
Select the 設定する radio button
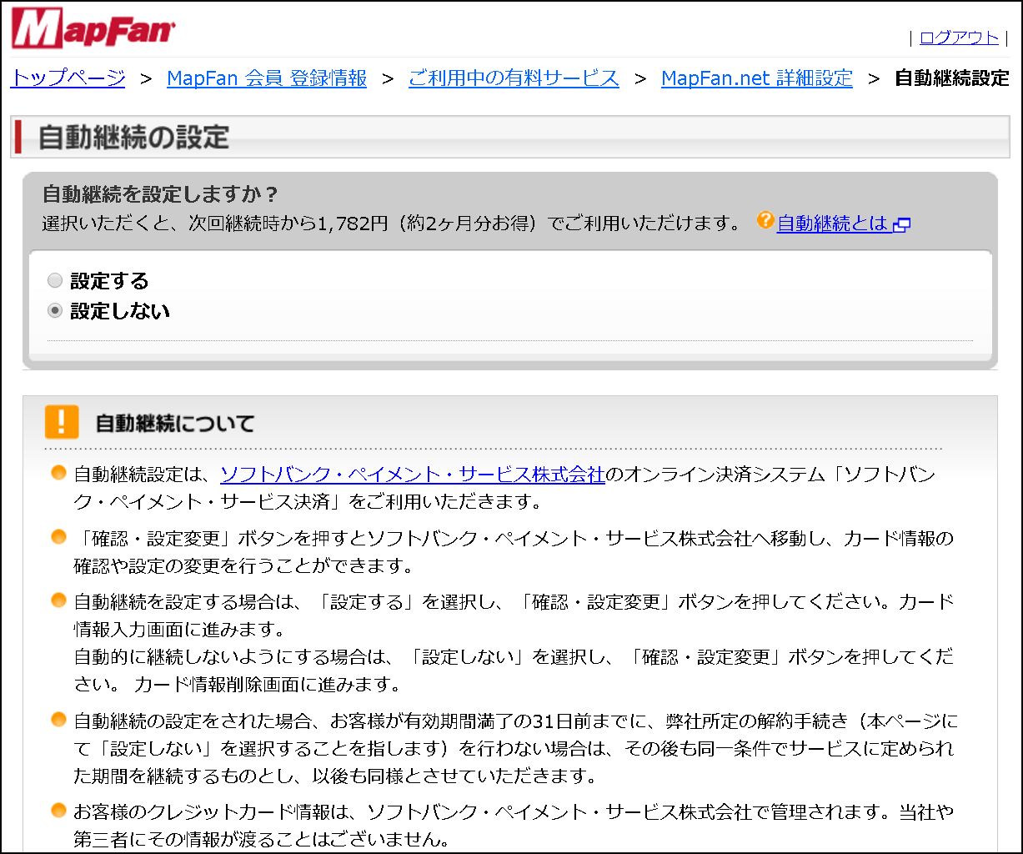pos(55,281)
